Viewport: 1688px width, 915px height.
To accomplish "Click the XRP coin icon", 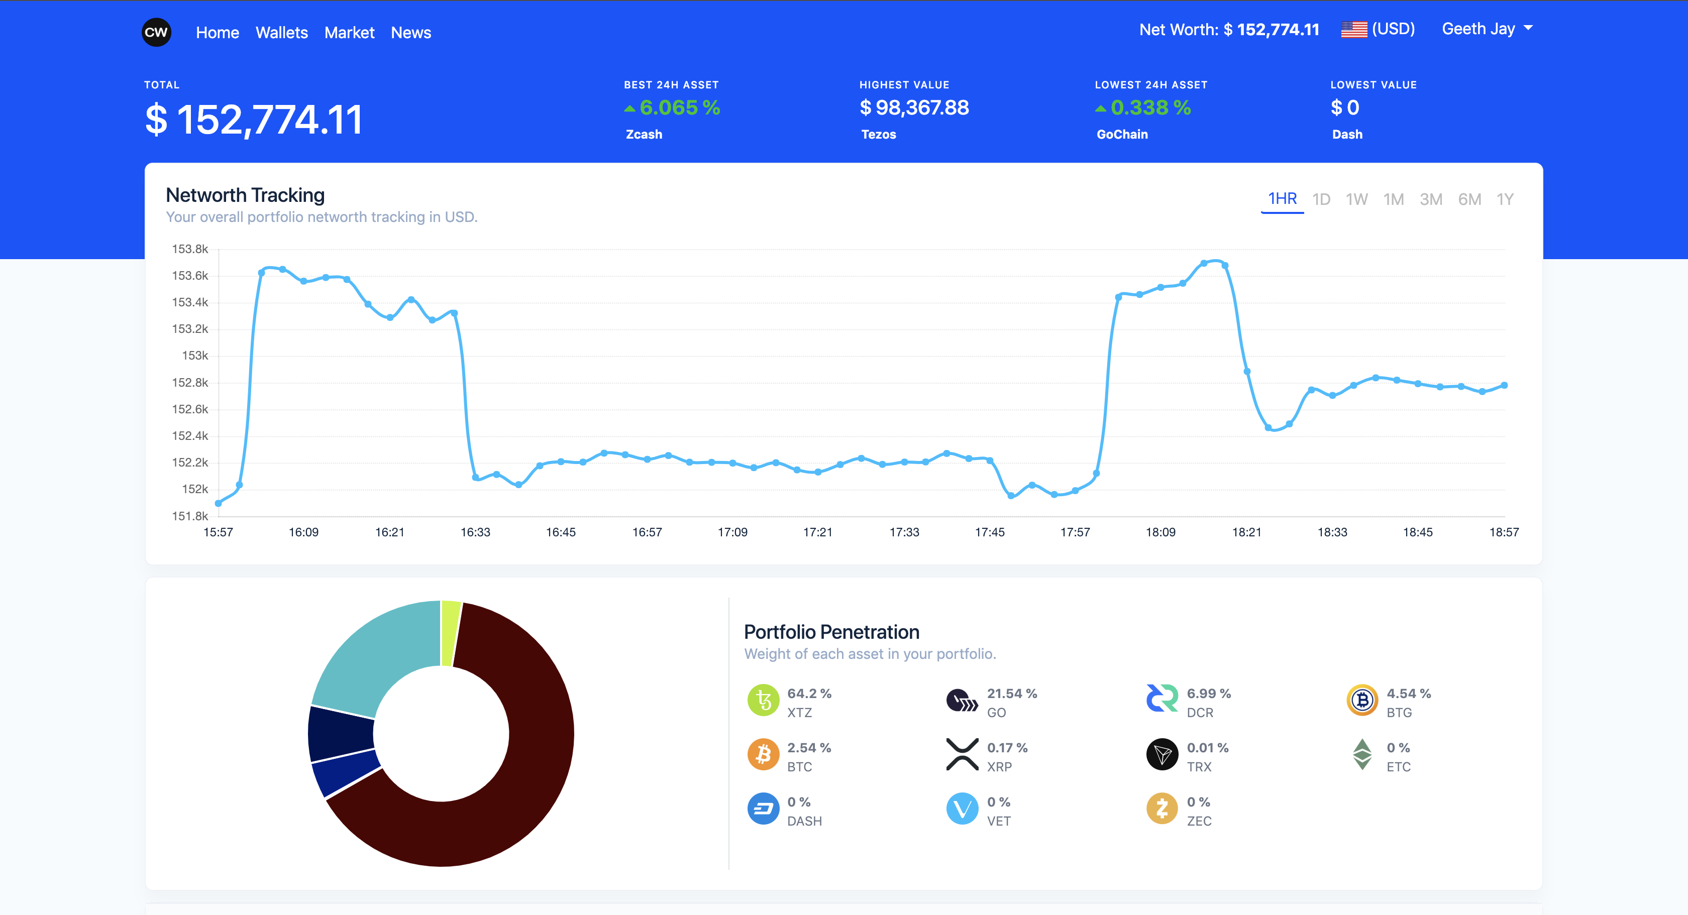I will point(962,754).
